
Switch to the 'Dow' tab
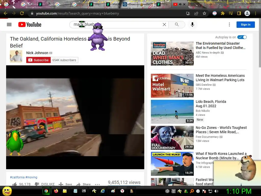(x=129, y=4)
